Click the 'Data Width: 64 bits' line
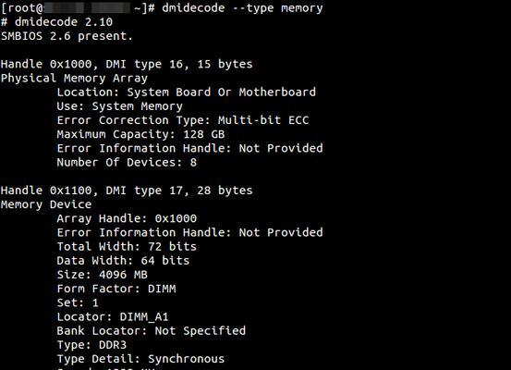This screenshot has width=511, height=370. tap(123, 260)
